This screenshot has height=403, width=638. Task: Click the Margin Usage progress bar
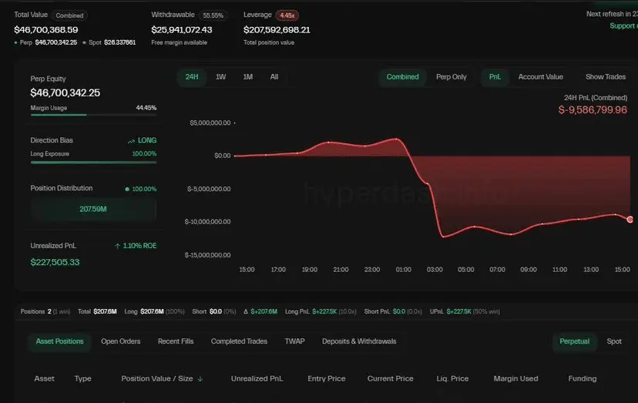(93, 116)
